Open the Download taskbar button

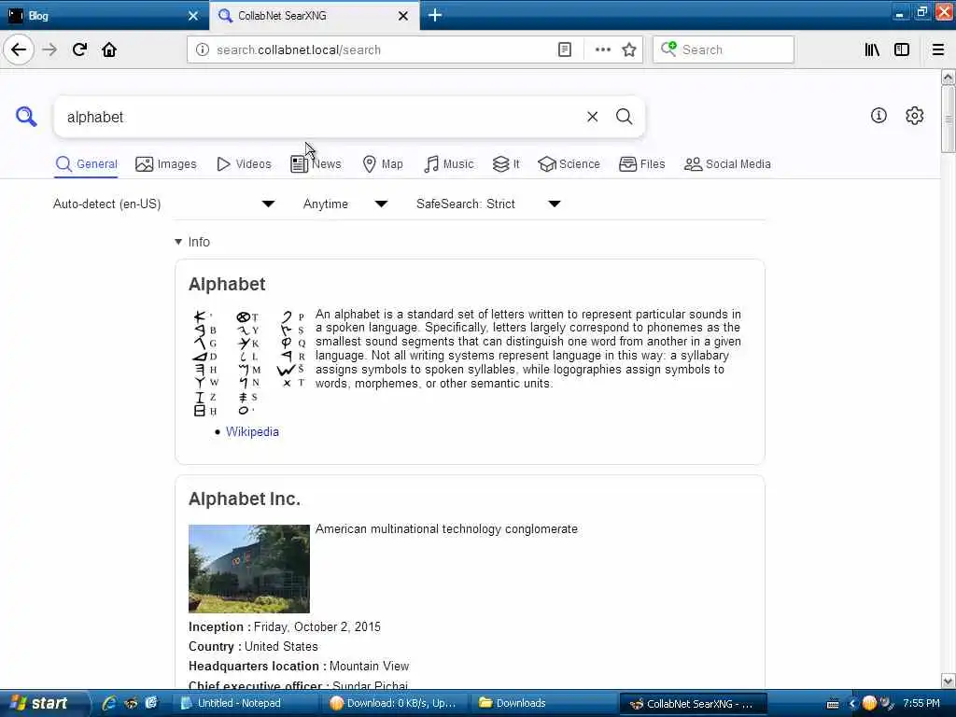[393, 703]
